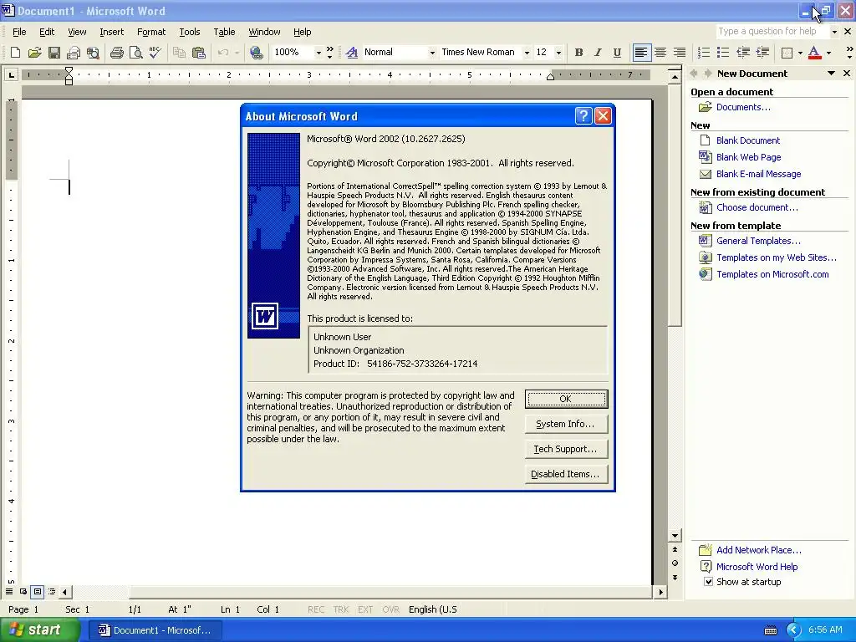This screenshot has width=856, height=642.
Task: Open the New Document task pane menu arrow
Action: [831, 74]
